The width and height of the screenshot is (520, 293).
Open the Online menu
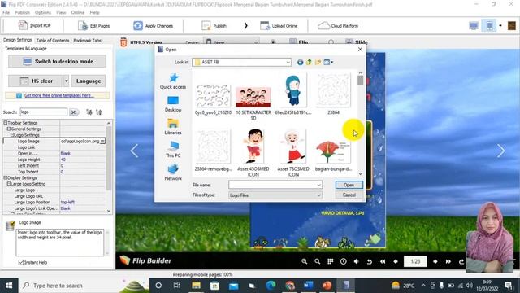78,12
